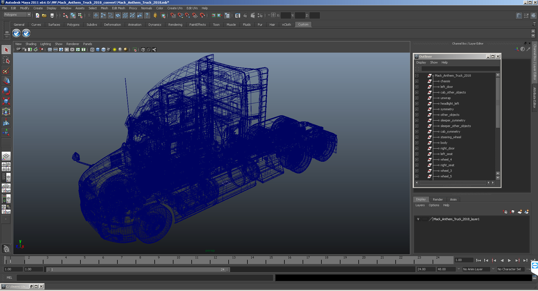Screen dimensions: 538x291
Task: Open viewport Shading menu
Action: (x=31, y=44)
